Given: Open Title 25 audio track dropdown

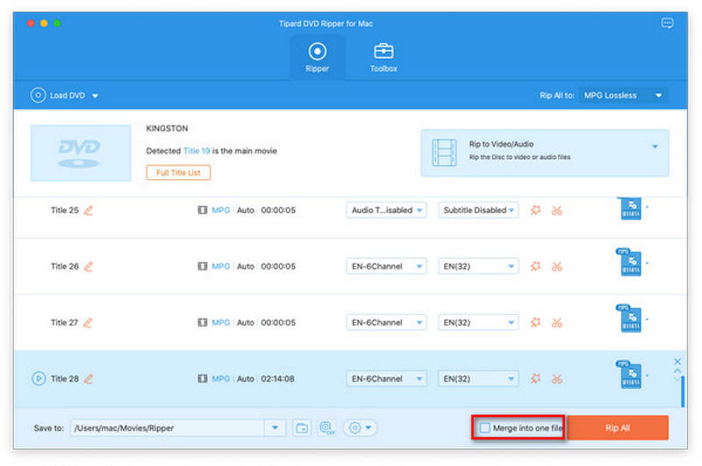Looking at the screenshot, I should click(386, 210).
